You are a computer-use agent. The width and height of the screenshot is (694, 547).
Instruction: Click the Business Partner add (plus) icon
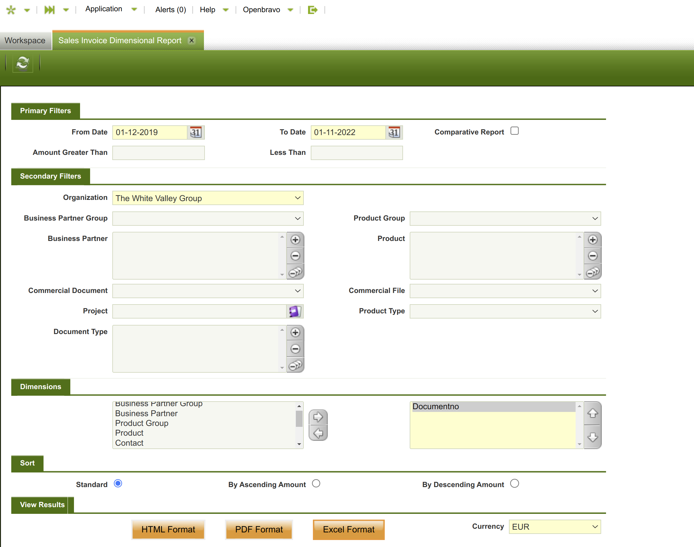tap(295, 239)
